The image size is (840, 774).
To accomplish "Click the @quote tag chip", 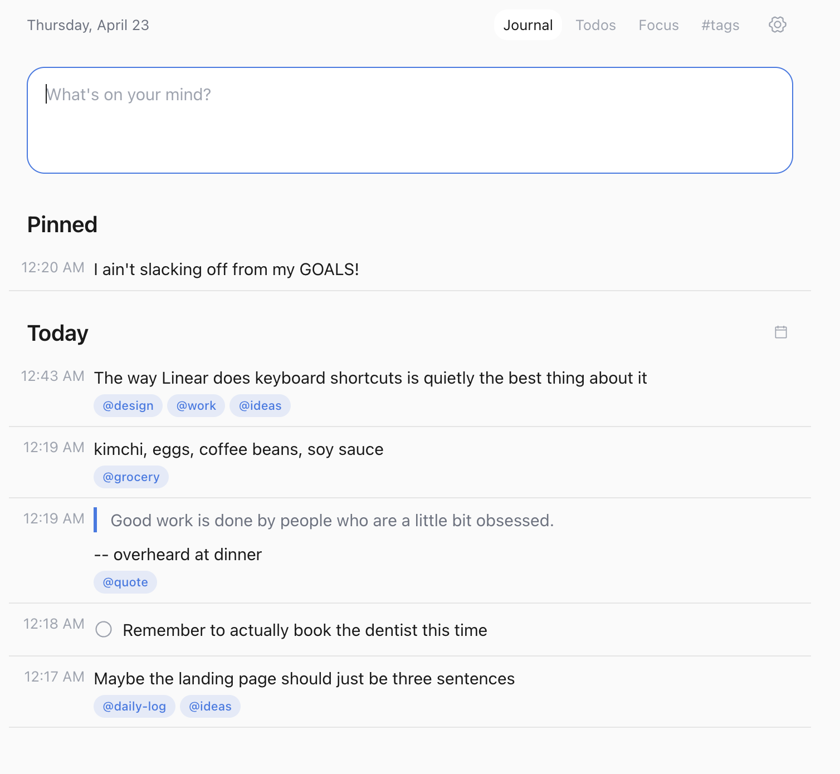I will coord(125,582).
